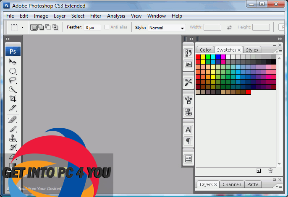Open the Window menu
The image size is (288, 197).
[157, 16]
